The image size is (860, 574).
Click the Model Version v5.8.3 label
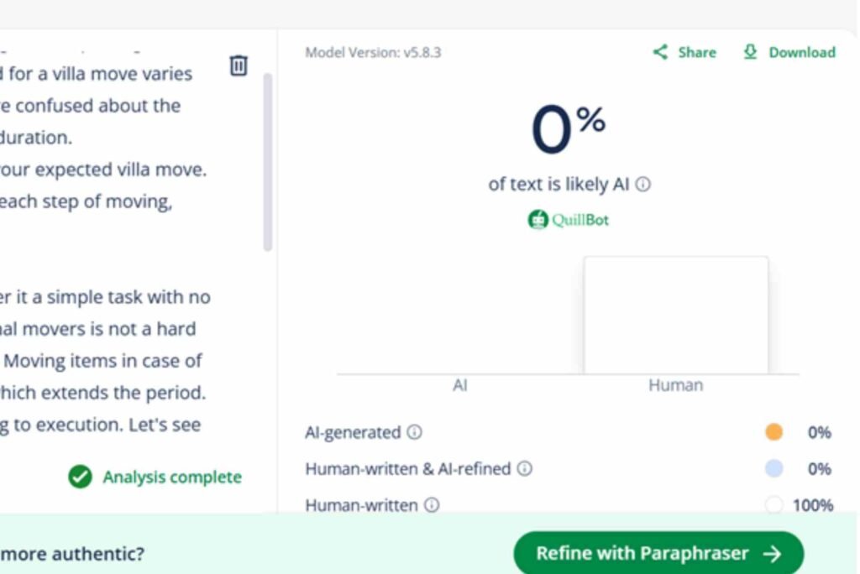point(373,53)
